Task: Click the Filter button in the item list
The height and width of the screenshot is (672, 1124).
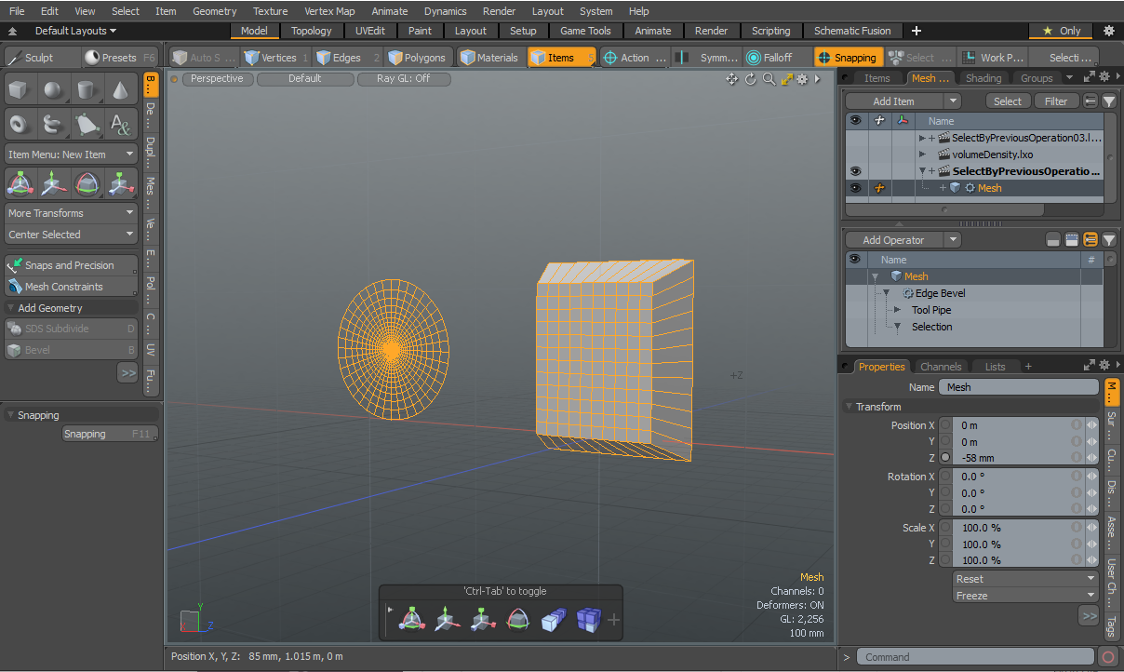Action: point(1056,101)
